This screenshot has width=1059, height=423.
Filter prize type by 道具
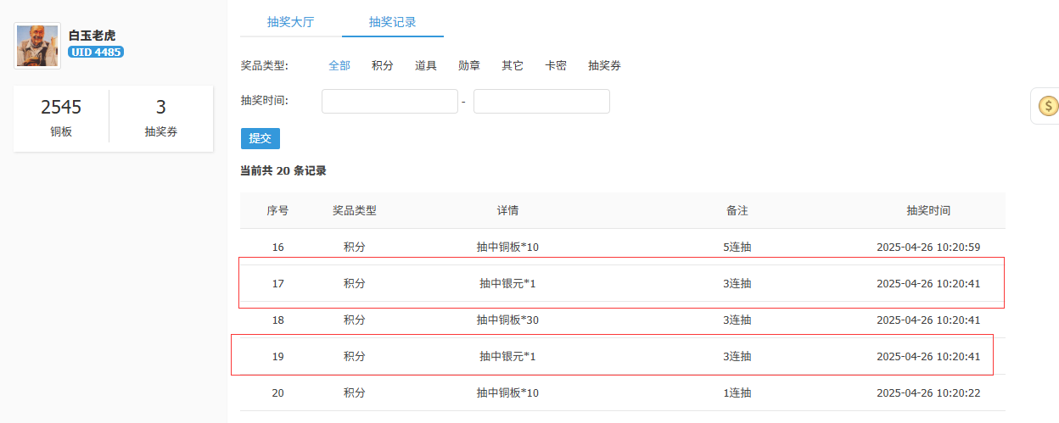[426, 65]
